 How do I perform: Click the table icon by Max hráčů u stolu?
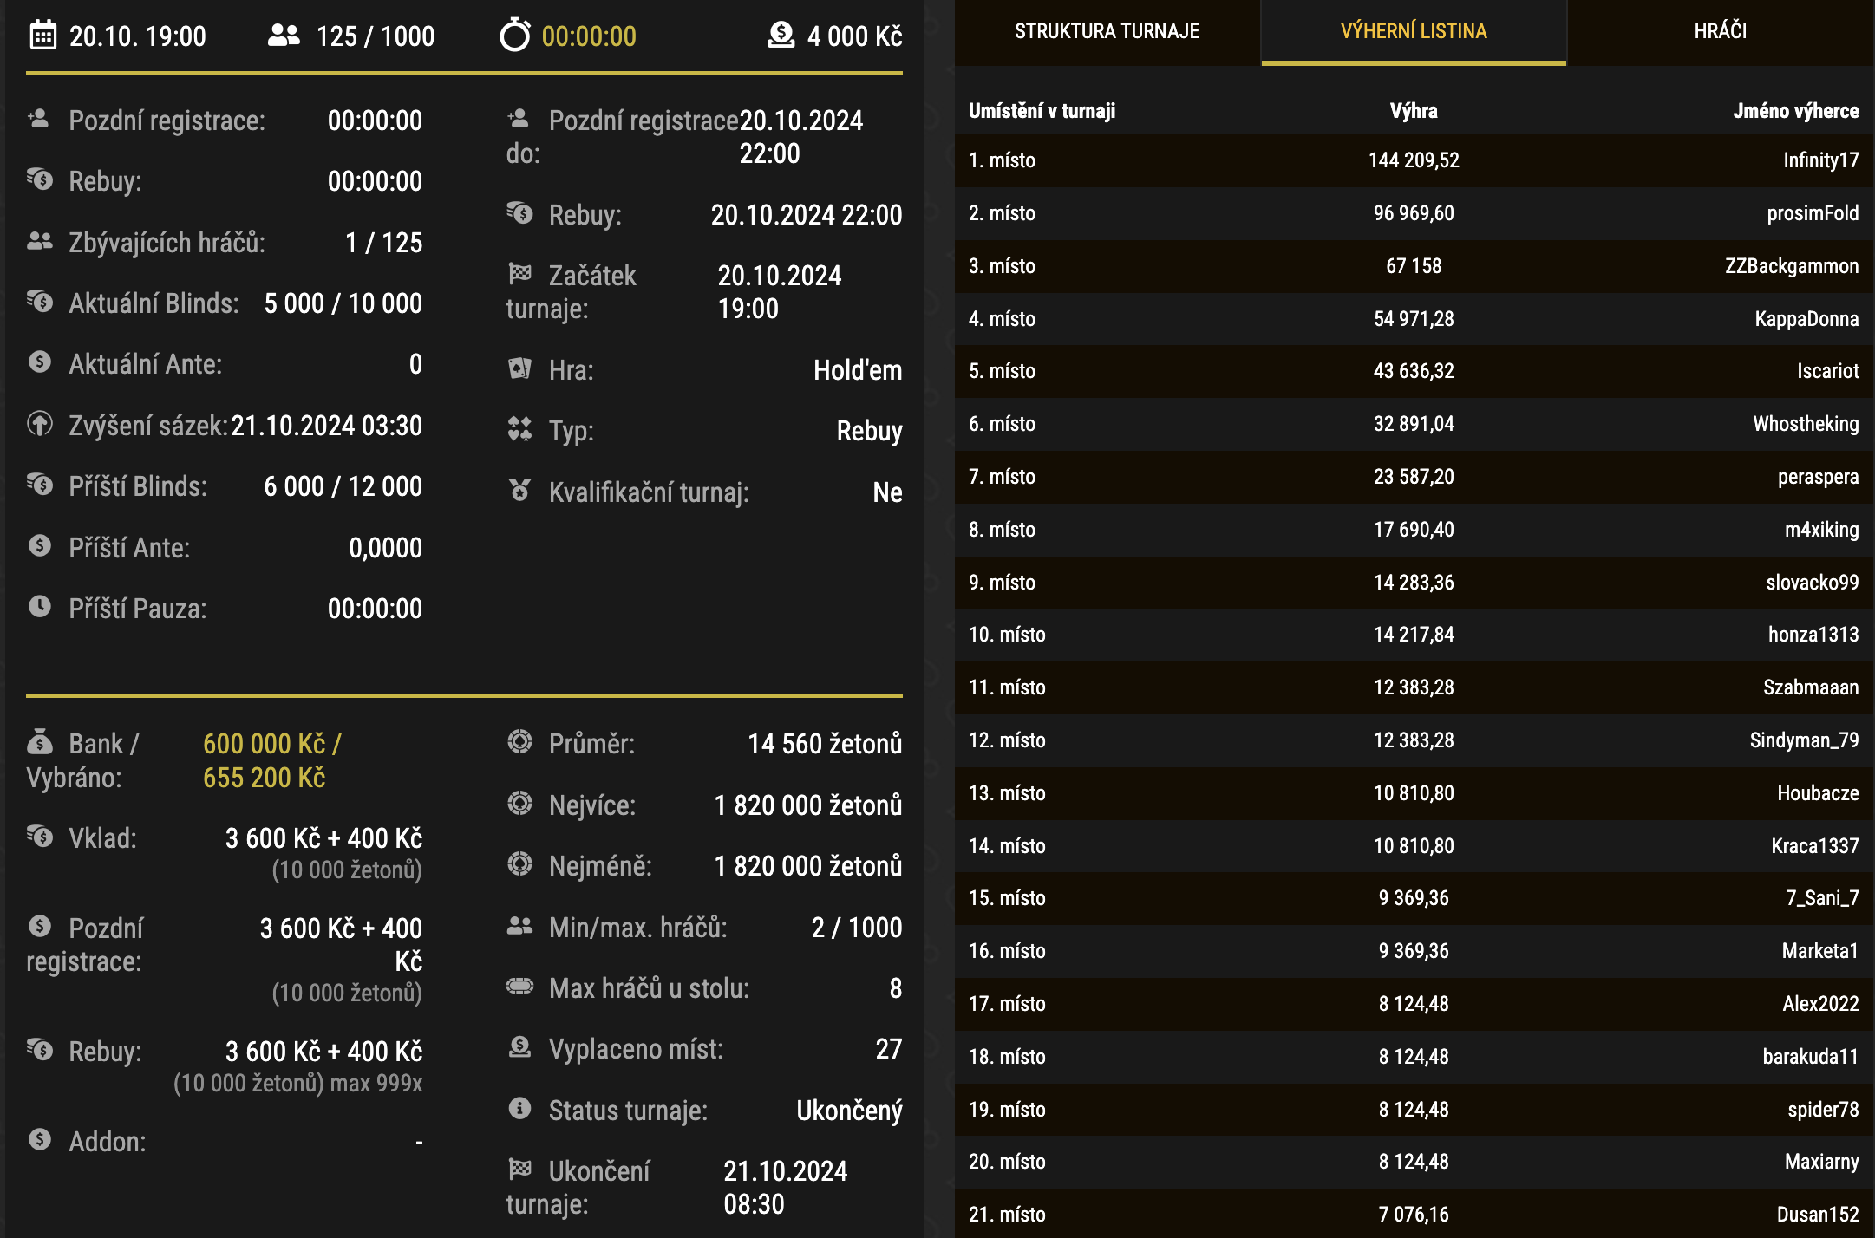pos(519,987)
